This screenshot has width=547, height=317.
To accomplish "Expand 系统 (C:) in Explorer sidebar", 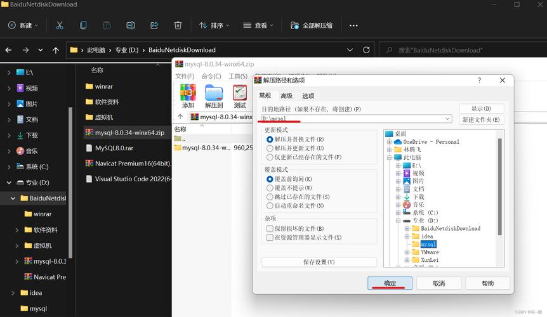I will coord(9,167).
